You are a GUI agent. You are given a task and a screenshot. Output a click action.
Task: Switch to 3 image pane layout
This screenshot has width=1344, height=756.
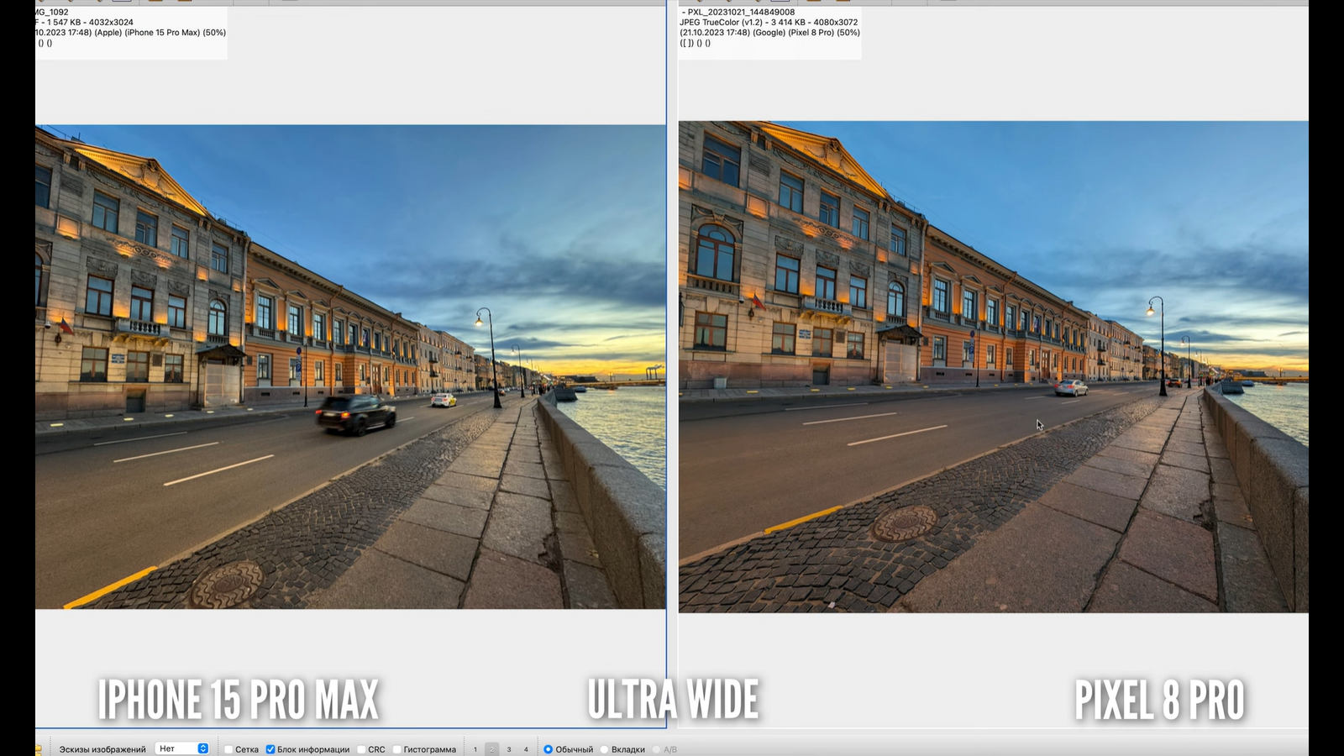[x=509, y=749]
